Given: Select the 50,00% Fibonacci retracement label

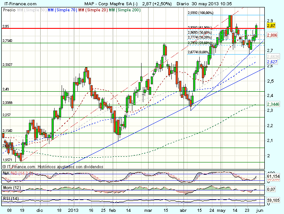Looking at the screenshot, I should [199, 32].
